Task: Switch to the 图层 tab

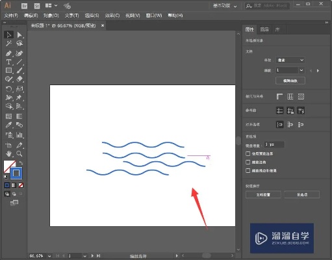Action: pyautogui.click(x=264, y=29)
